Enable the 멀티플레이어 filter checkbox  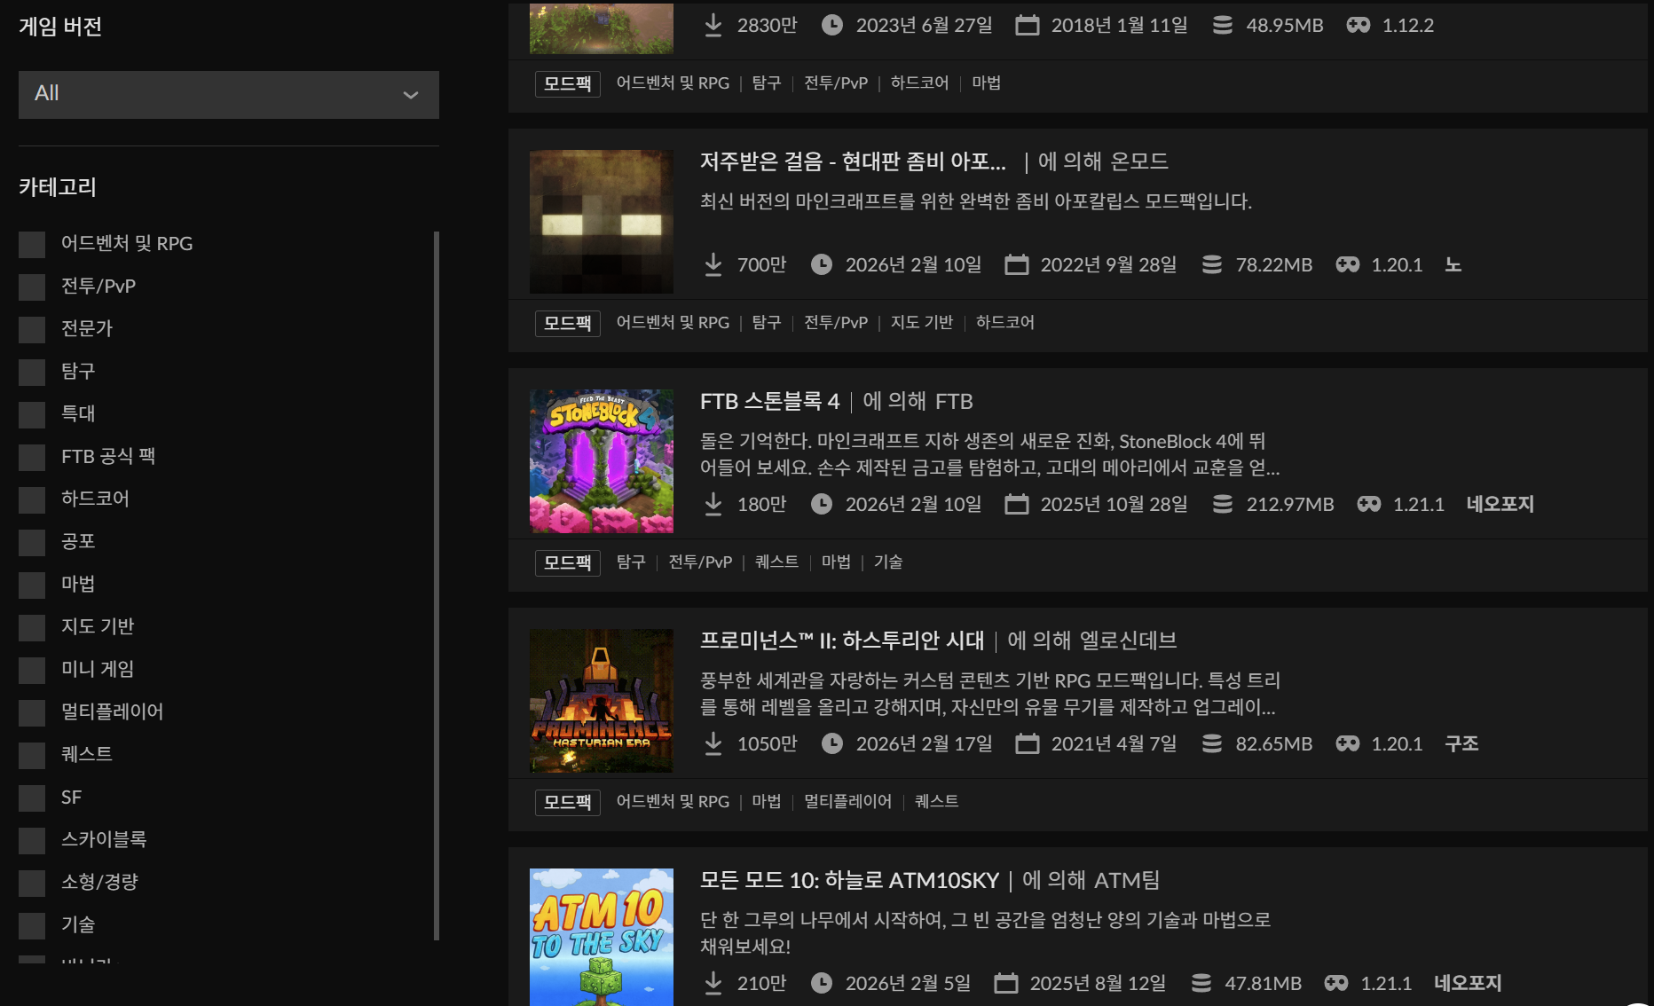pyautogui.click(x=32, y=712)
